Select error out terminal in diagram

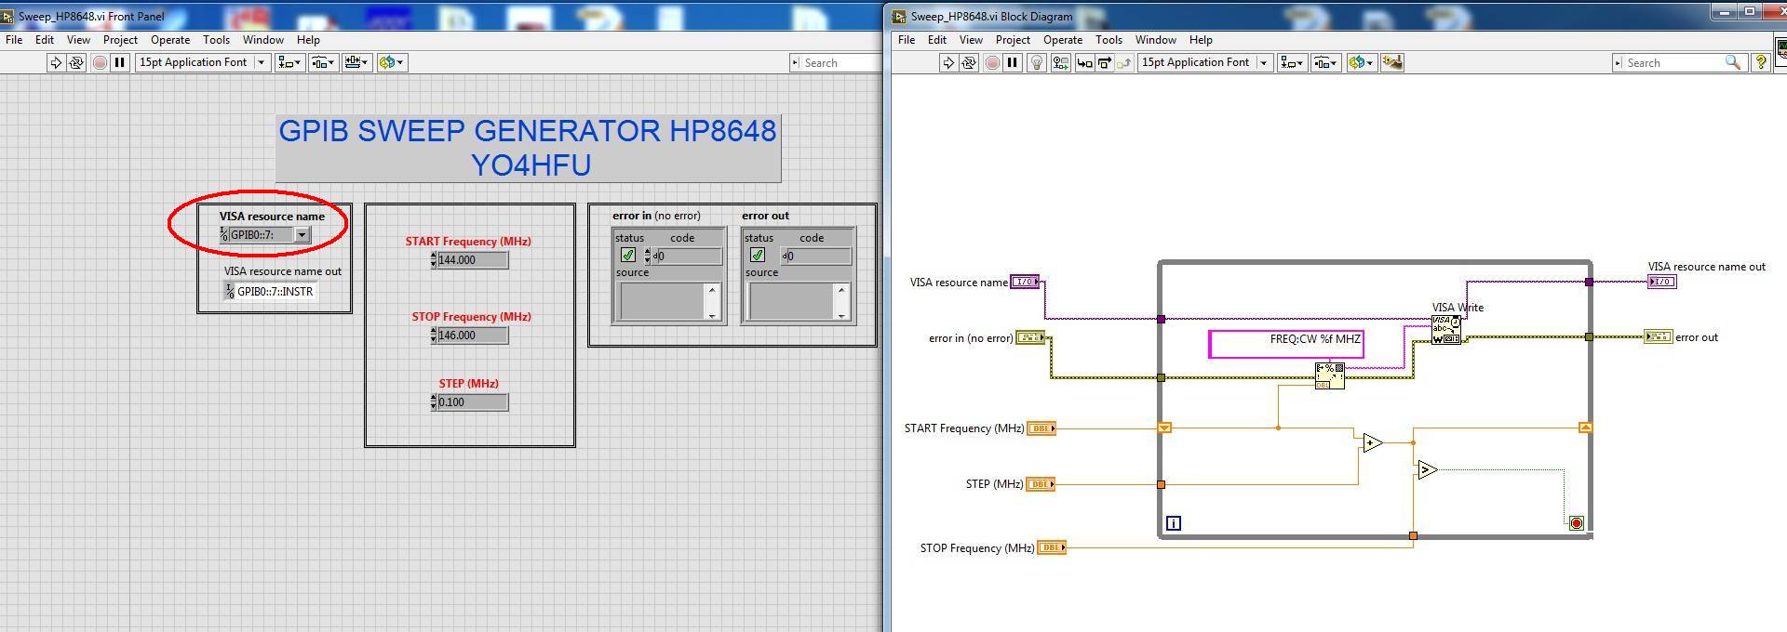(x=1659, y=336)
